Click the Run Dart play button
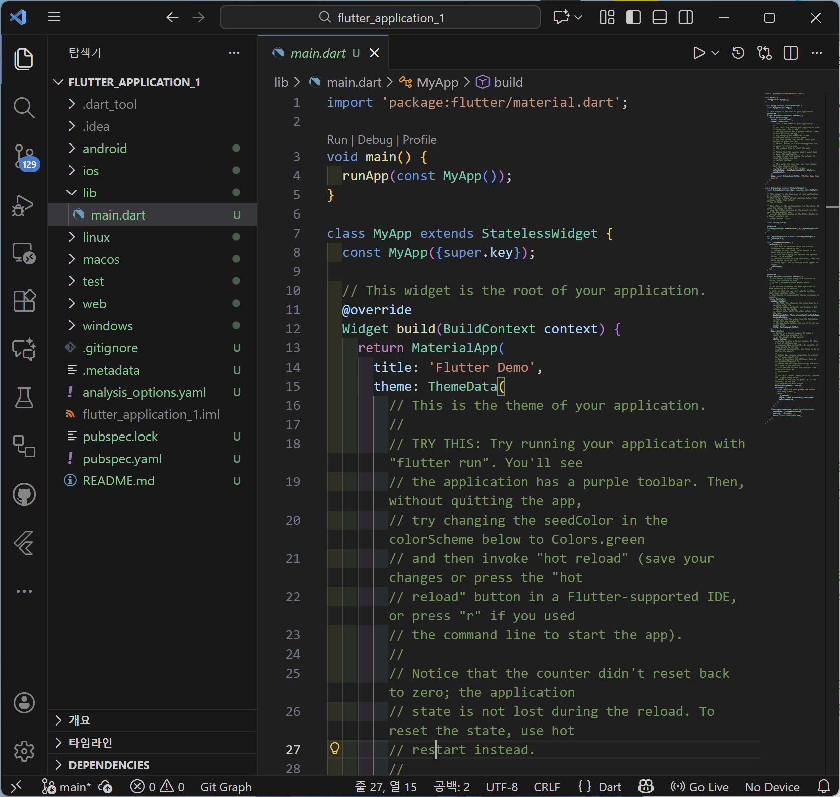Image resolution: width=840 pixels, height=797 pixels. pyautogui.click(x=698, y=53)
